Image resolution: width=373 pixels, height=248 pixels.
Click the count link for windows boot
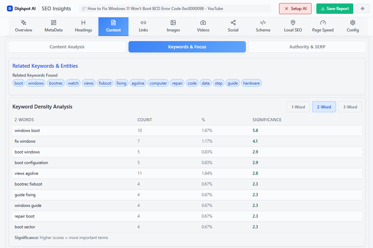(x=140, y=130)
